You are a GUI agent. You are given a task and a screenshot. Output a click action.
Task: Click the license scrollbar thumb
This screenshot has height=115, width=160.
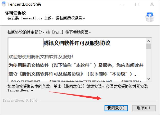pyautogui.click(x=149, y=46)
